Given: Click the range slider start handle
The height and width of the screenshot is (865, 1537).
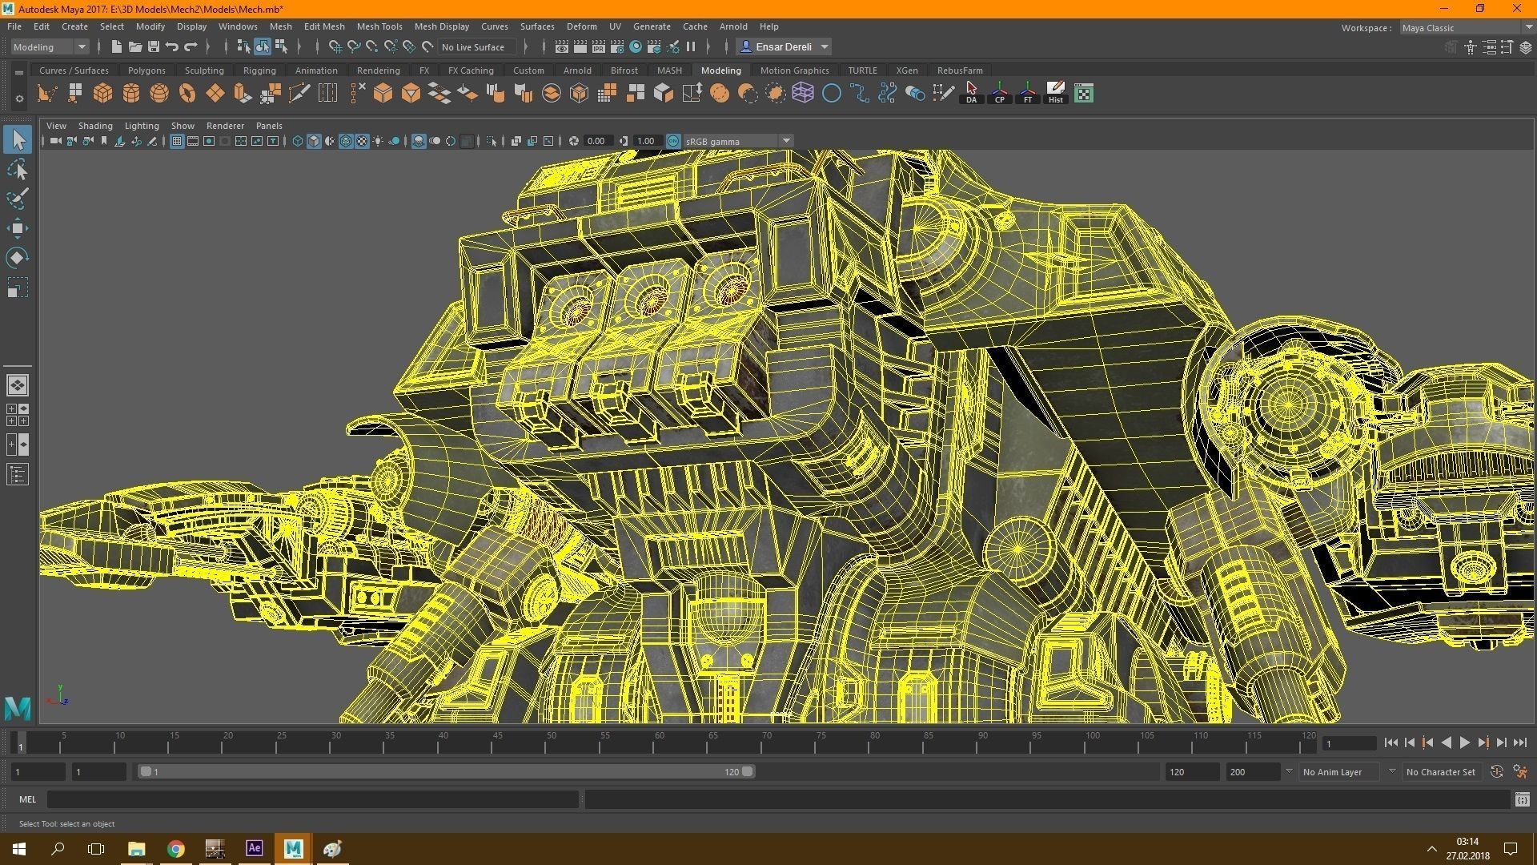Looking at the screenshot, I should tap(146, 771).
